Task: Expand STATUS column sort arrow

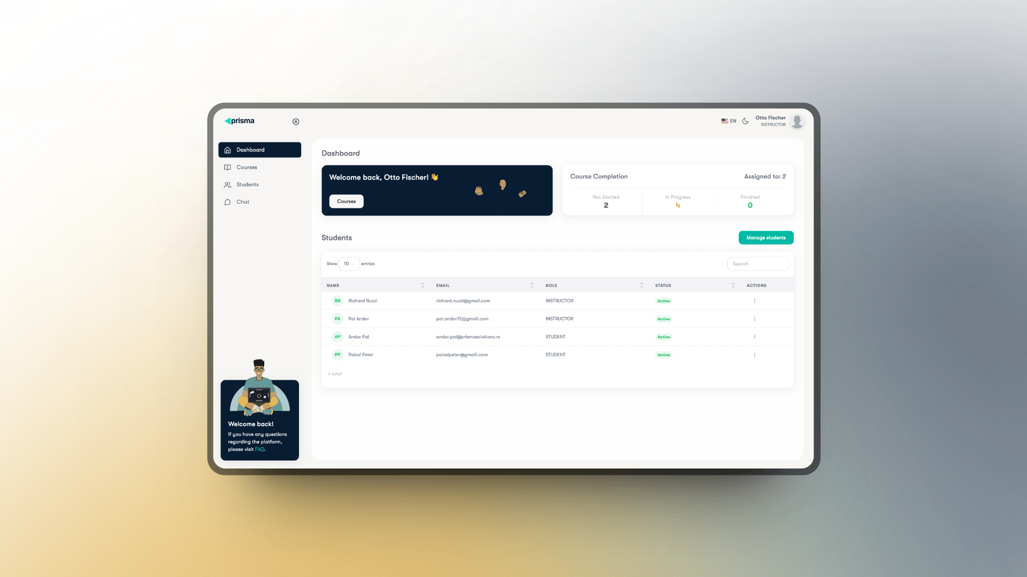Action: 732,285
